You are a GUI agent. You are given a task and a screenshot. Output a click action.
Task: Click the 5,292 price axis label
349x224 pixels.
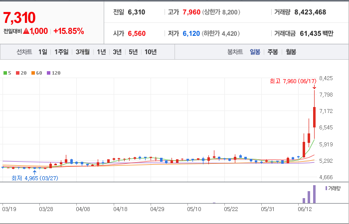(326, 161)
